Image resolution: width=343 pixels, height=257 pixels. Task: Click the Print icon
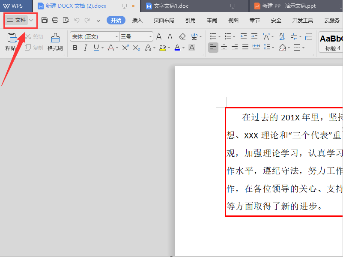(55, 20)
